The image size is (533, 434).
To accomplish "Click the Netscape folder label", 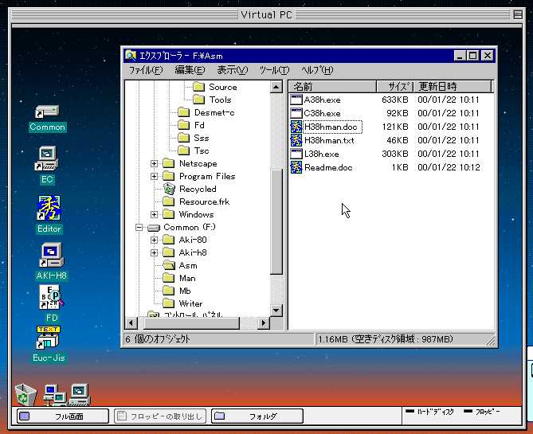I will coord(198,163).
